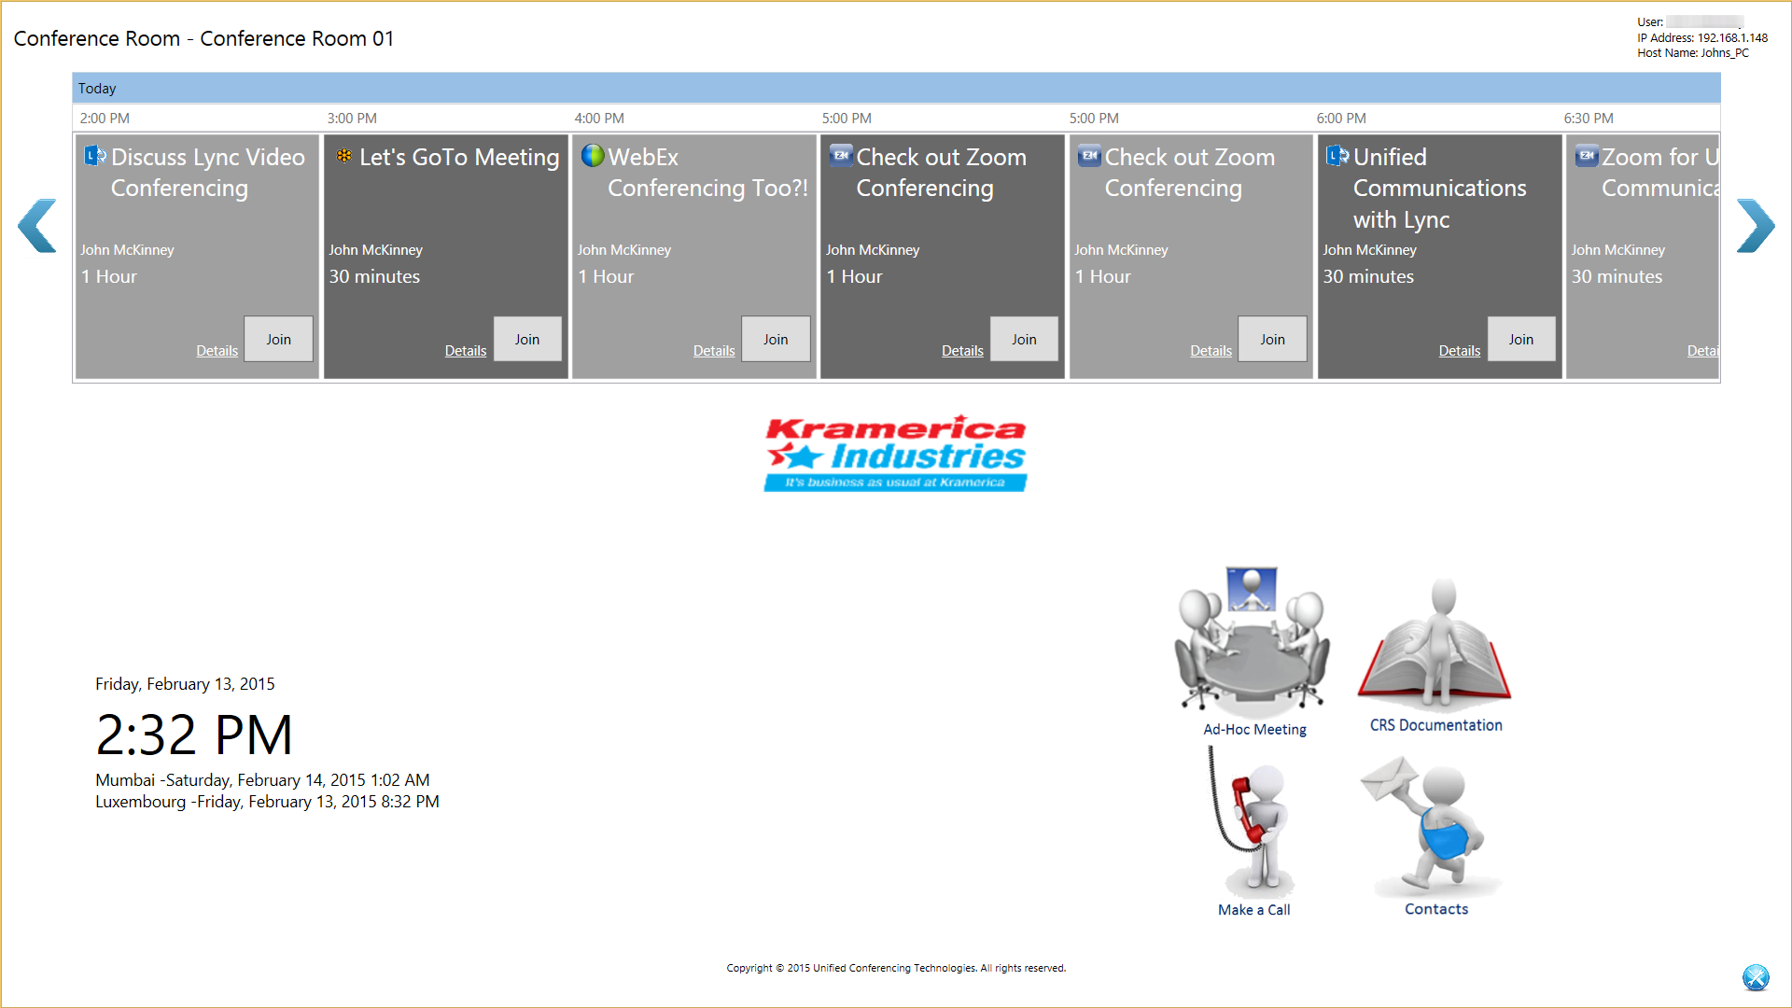Viewport: 1792px width, 1008px height.
Task: Click the Mumbai world clock line
Action: point(262,780)
